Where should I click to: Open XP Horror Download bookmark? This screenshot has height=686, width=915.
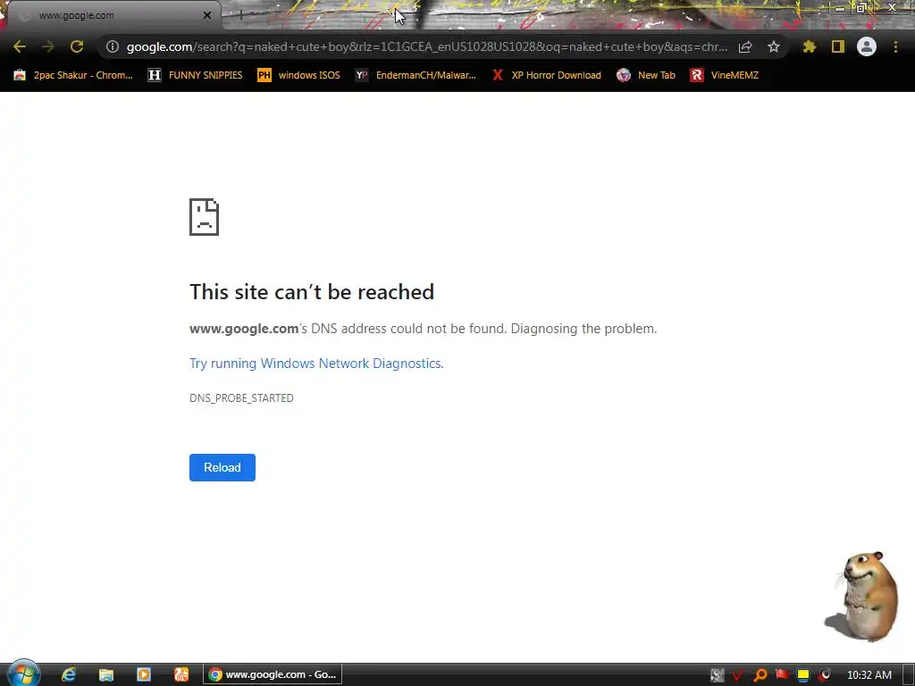coord(546,75)
